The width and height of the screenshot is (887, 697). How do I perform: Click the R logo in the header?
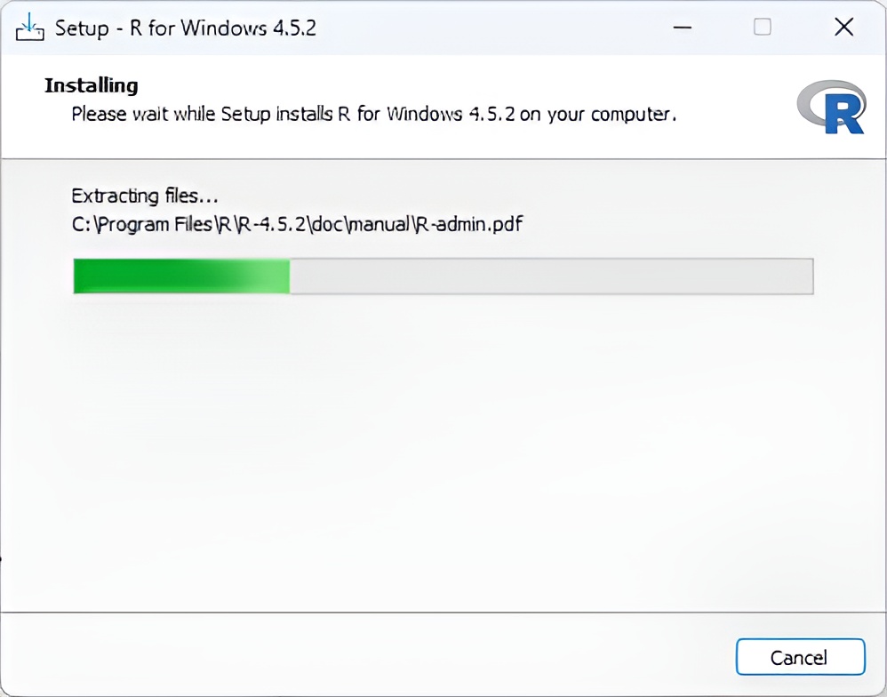(832, 107)
